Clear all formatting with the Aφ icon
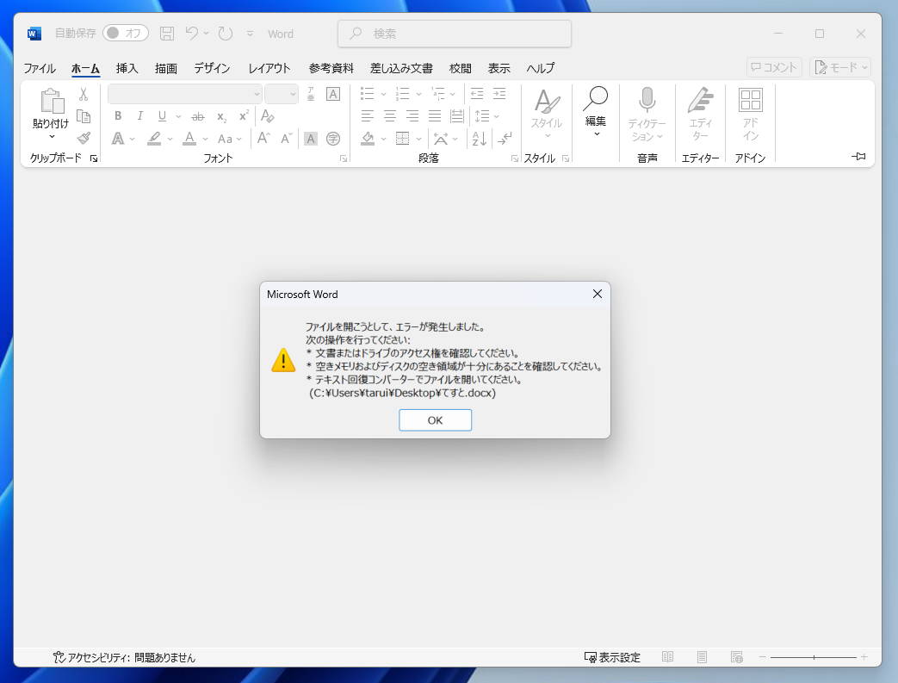The width and height of the screenshot is (898, 683). tap(268, 116)
